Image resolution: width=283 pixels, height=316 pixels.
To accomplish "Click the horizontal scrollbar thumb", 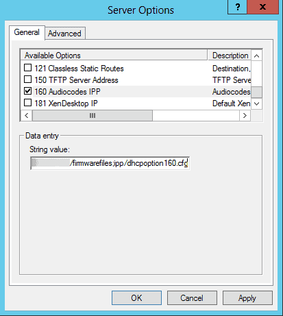I will (x=93, y=115).
